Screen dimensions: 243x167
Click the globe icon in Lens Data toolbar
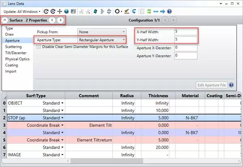click(x=66, y=11)
